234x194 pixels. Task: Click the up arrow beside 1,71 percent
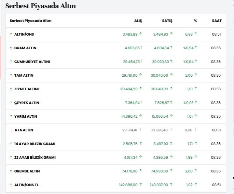(x=196, y=144)
